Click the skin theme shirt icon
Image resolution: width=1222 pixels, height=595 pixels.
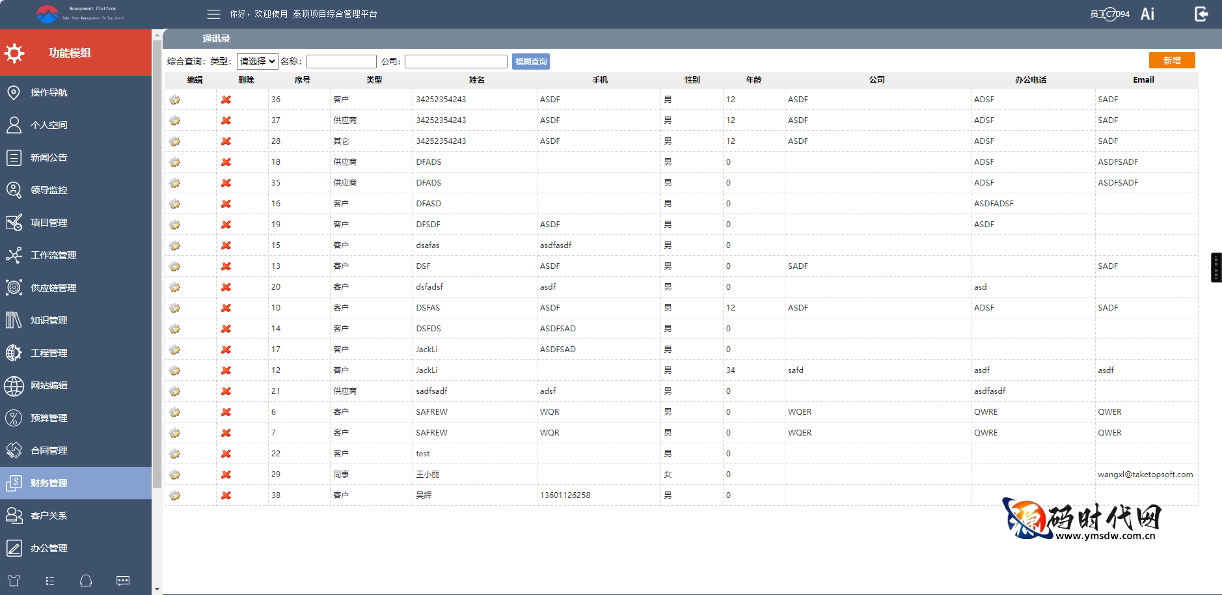14,581
